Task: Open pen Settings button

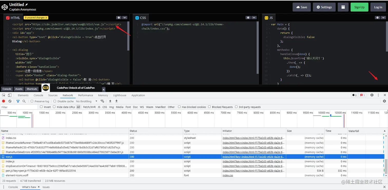Action: [324, 7]
